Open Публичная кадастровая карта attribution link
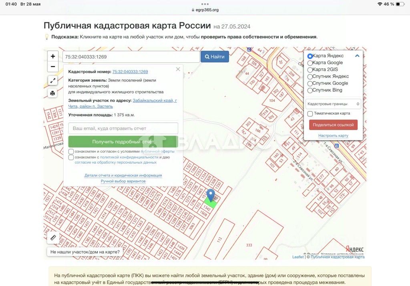The image size is (410, 286). pyautogui.click(x=338, y=257)
